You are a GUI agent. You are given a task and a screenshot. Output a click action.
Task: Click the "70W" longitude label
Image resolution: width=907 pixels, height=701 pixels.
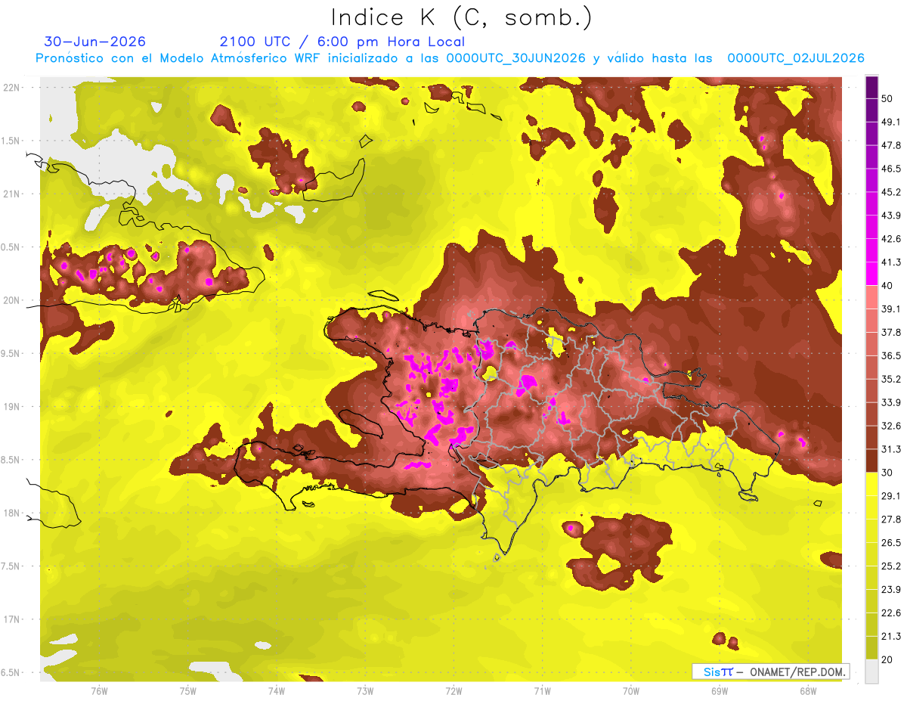(x=630, y=690)
